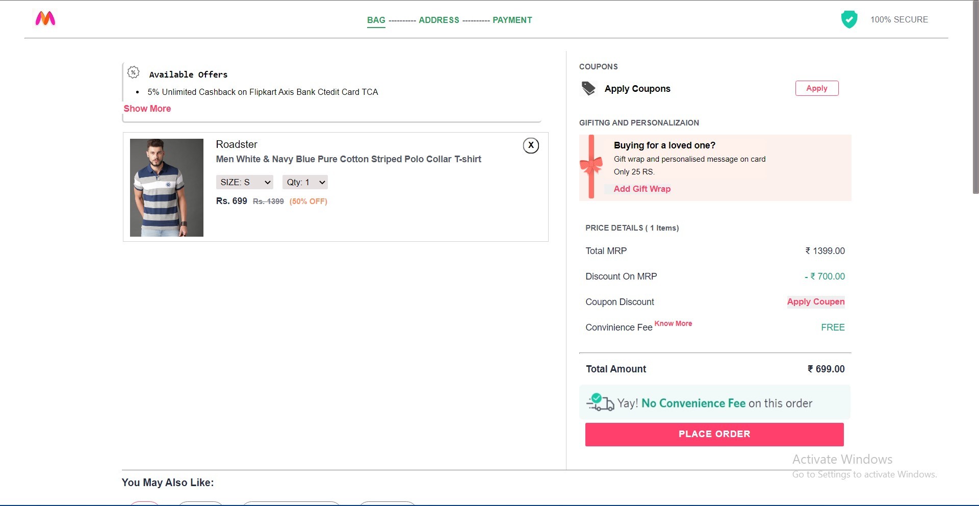Screen dimensions: 979x506
Task: Click the Available Offers percent badge icon
Action: (134, 72)
